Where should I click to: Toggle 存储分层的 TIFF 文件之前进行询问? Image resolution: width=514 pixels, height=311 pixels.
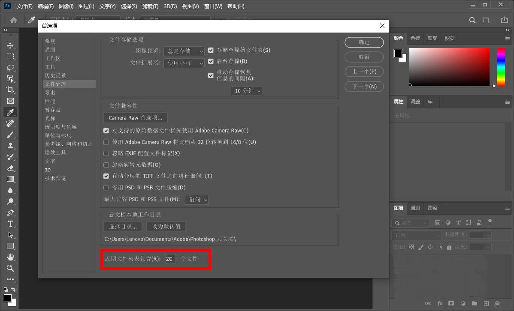pyautogui.click(x=106, y=176)
